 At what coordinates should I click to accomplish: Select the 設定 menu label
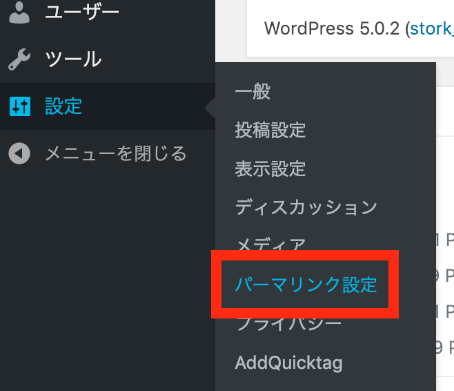(63, 106)
